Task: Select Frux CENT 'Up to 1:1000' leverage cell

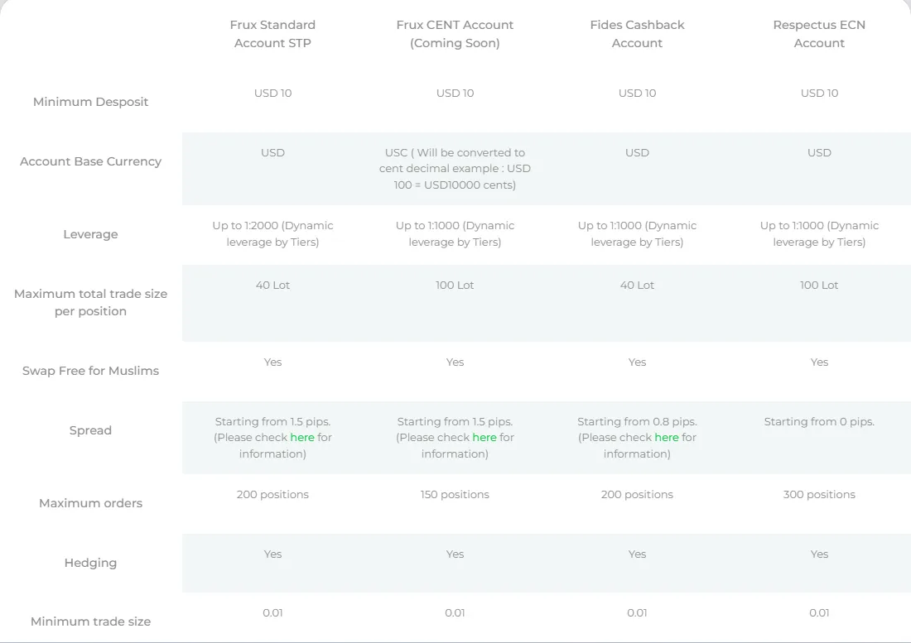Action: tap(455, 234)
